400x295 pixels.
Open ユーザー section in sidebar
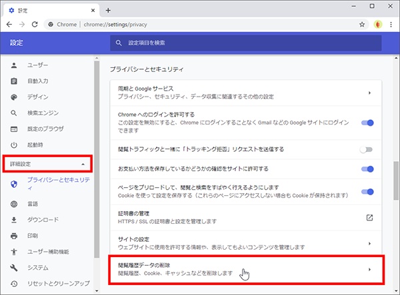click(x=38, y=65)
